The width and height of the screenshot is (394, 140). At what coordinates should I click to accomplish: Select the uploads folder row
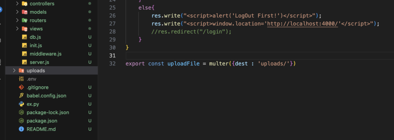(x=52, y=71)
